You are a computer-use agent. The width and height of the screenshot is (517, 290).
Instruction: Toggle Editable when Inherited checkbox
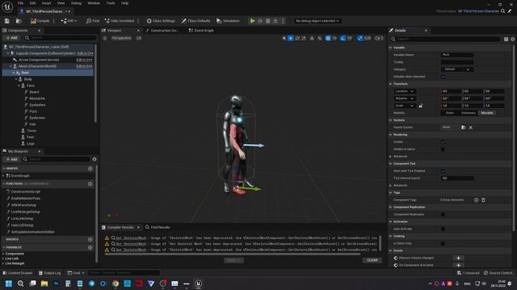(443, 77)
